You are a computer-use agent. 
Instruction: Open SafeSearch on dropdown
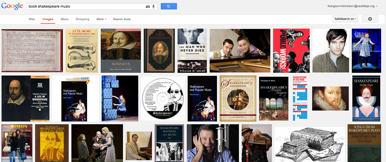[x=345, y=19]
